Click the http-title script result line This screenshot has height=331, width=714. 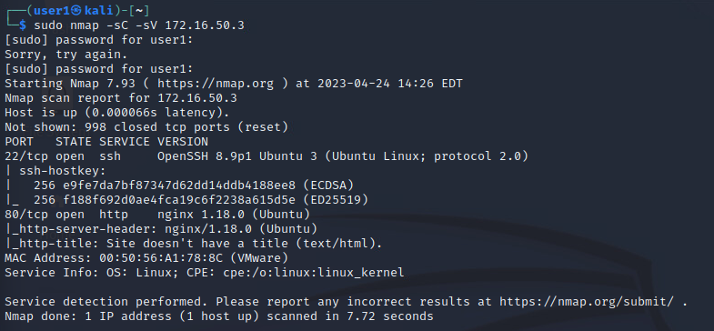(194, 244)
